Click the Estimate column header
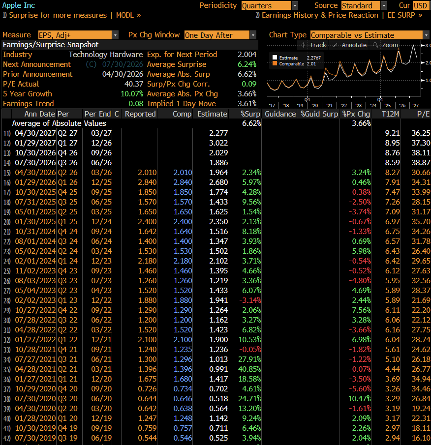This screenshot has height=445, width=431. pyautogui.click(x=212, y=114)
